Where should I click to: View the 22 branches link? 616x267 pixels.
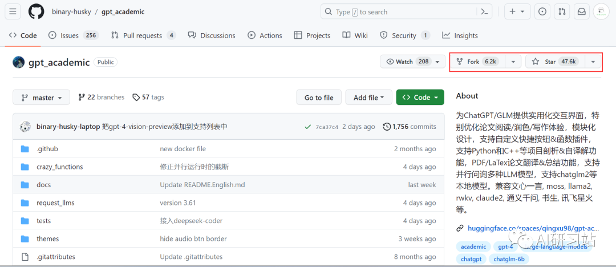coord(102,97)
